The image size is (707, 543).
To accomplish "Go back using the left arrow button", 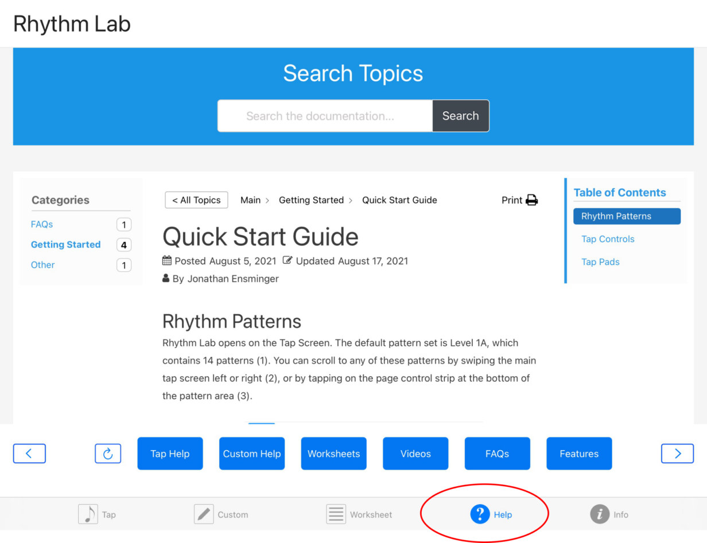I will [x=29, y=453].
